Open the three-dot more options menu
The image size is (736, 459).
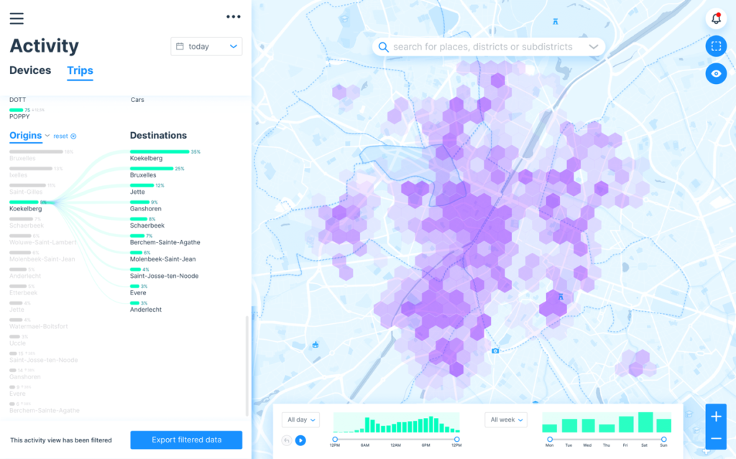click(233, 17)
